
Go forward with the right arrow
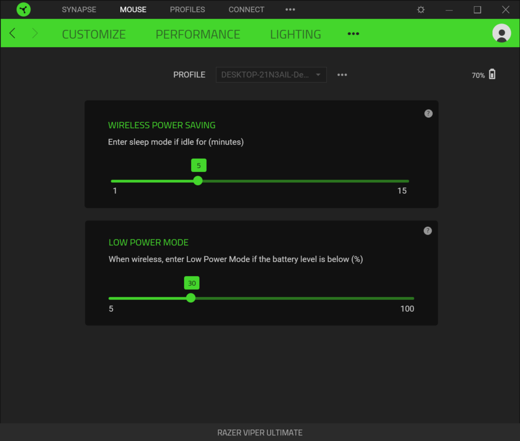tap(35, 33)
